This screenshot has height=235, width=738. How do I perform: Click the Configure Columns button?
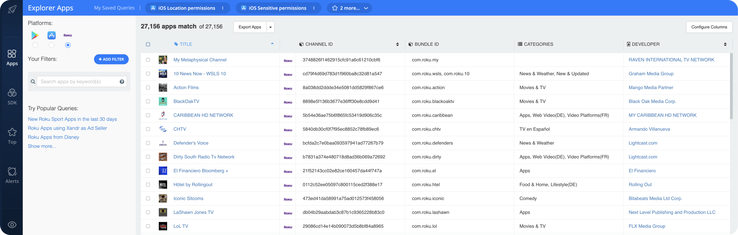[x=709, y=27]
